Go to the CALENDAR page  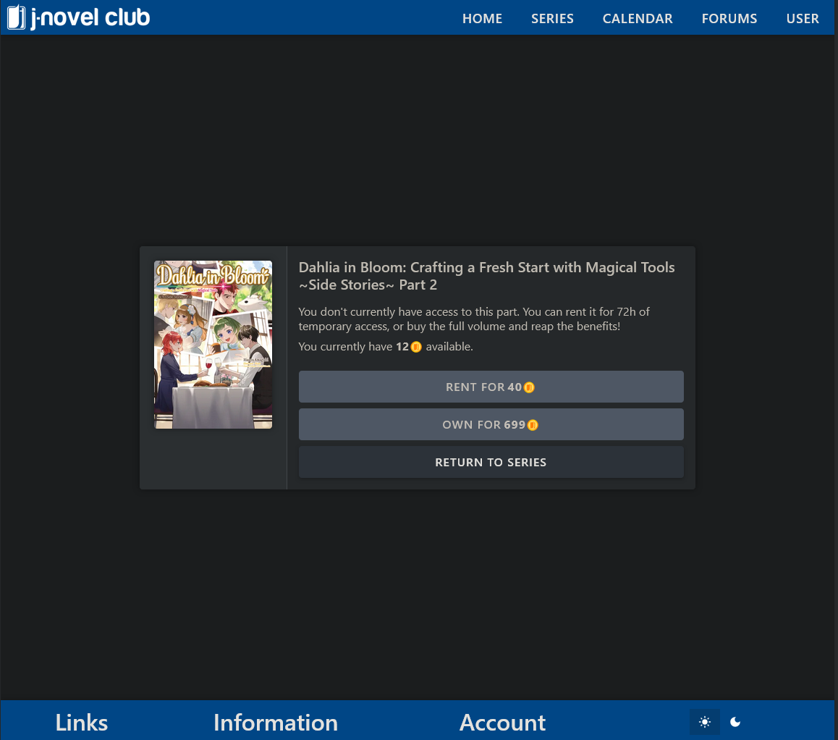[x=638, y=18]
